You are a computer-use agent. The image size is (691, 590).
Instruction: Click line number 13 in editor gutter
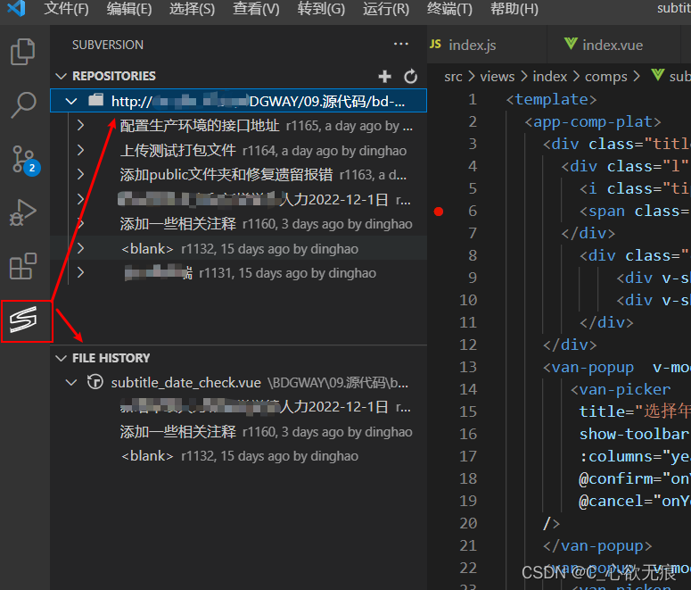pyautogui.click(x=468, y=367)
